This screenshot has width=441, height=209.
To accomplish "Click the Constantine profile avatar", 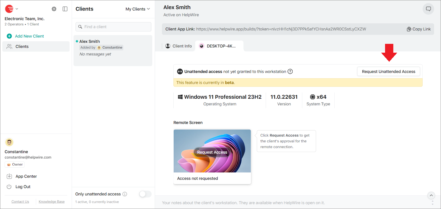I will click(x=9, y=142).
